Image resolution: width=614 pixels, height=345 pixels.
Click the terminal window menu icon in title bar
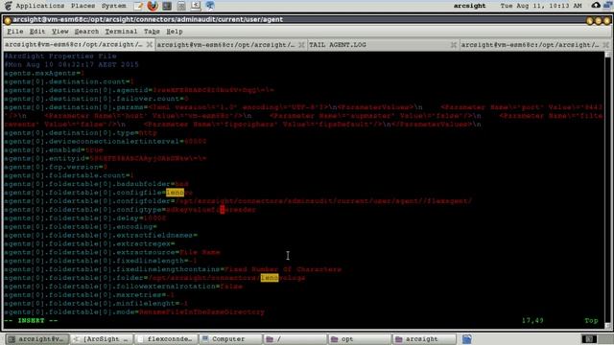coord(8,20)
